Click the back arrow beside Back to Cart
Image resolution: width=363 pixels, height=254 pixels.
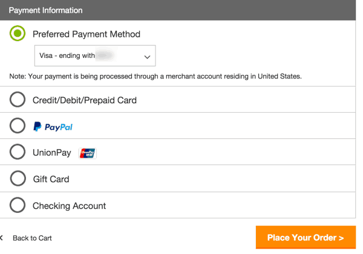coord(1,238)
